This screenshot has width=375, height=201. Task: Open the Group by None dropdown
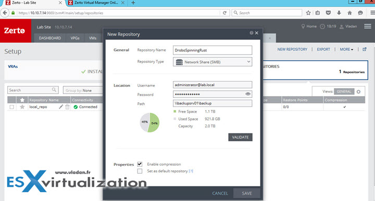pyautogui.click(x=83, y=90)
